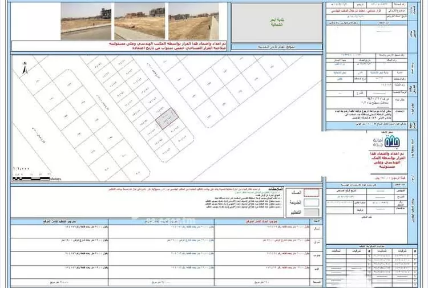Select the شرق row label in the boundaries table

click(x=317, y=242)
